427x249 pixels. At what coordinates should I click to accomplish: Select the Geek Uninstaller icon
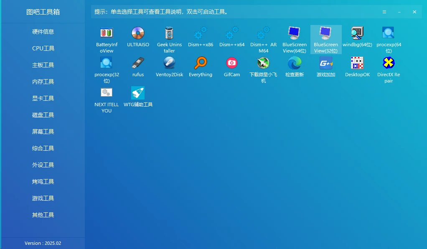(169, 33)
